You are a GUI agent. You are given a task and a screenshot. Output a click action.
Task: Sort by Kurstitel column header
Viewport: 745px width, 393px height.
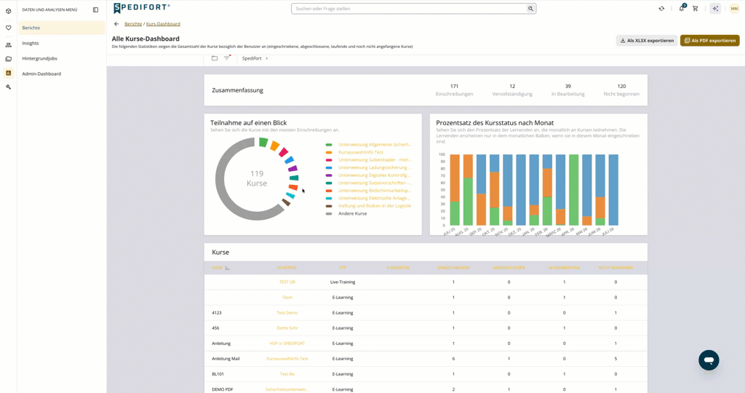click(x=287, y=268)
